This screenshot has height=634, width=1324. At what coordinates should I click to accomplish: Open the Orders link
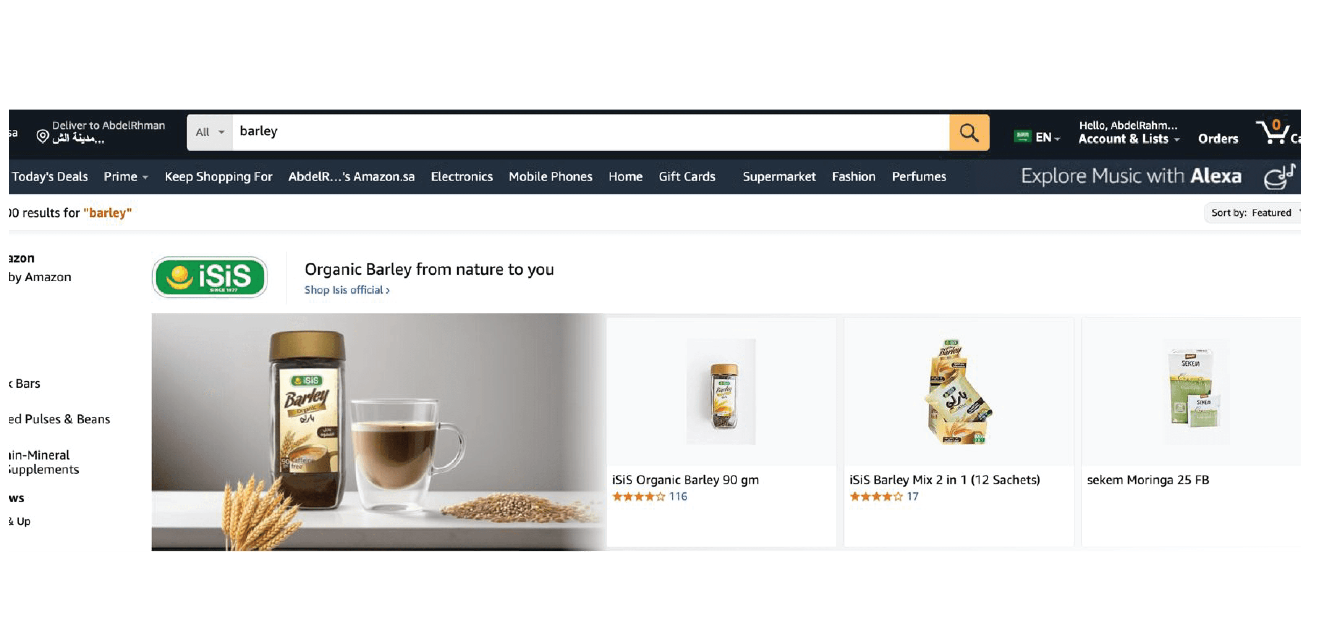pos(1217,139)
